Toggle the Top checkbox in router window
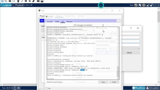 click(46, 88)
